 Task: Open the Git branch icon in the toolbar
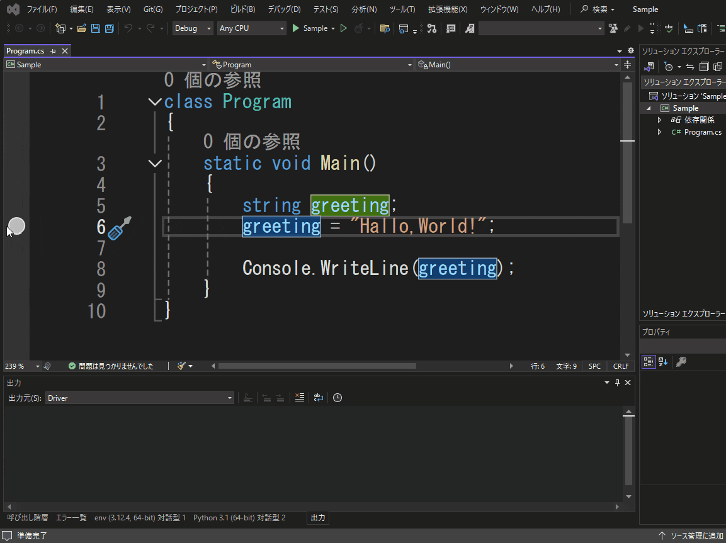point(432,28)
